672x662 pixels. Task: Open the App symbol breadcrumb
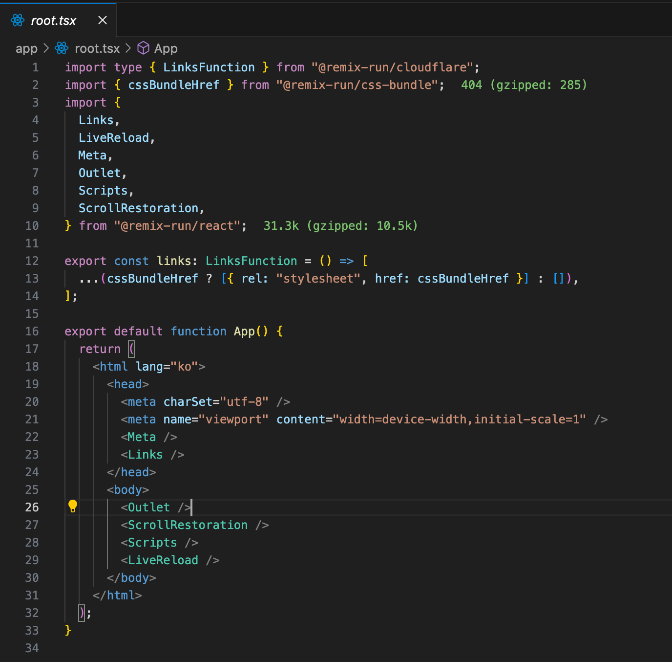[166, 48]
